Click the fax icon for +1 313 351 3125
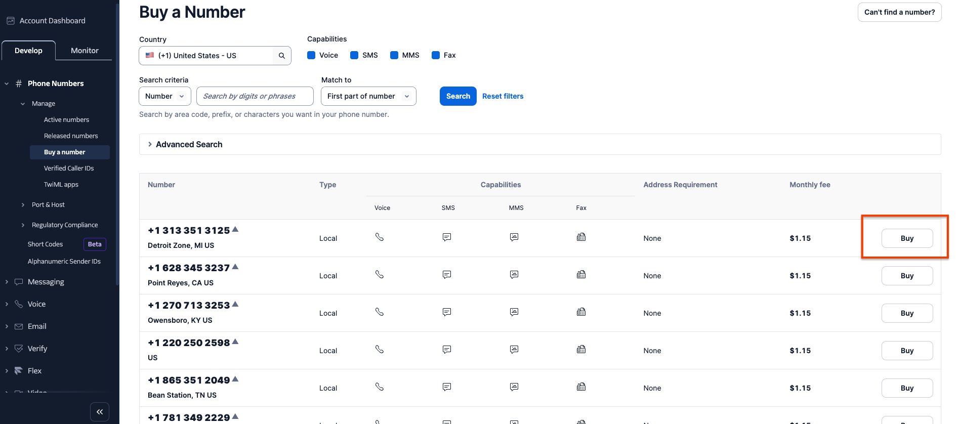The image size is (959, 424). pyautogui.click(x=581, y=237)
